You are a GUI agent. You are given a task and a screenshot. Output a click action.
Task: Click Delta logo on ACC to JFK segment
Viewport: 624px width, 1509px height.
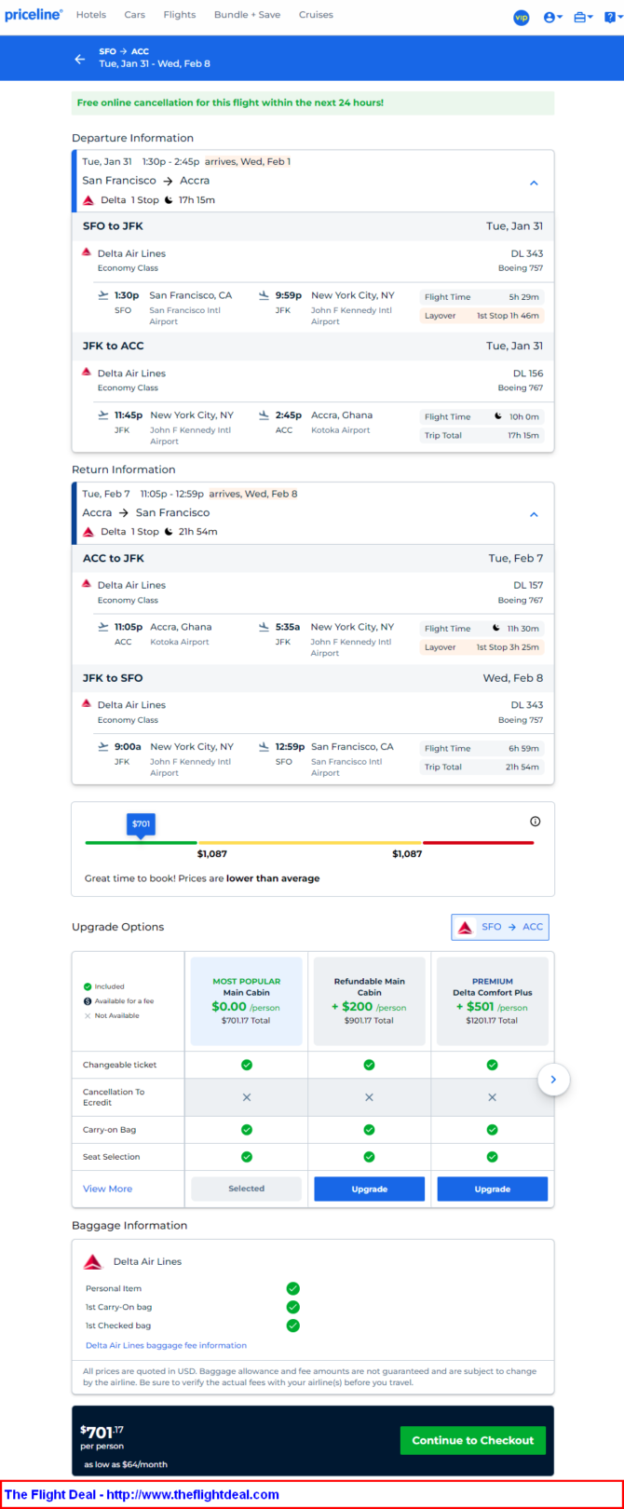click(87, 583)
